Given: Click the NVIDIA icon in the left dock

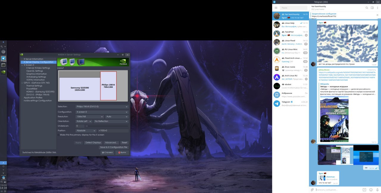Looking at the screenshot, I should coord(3,72).
